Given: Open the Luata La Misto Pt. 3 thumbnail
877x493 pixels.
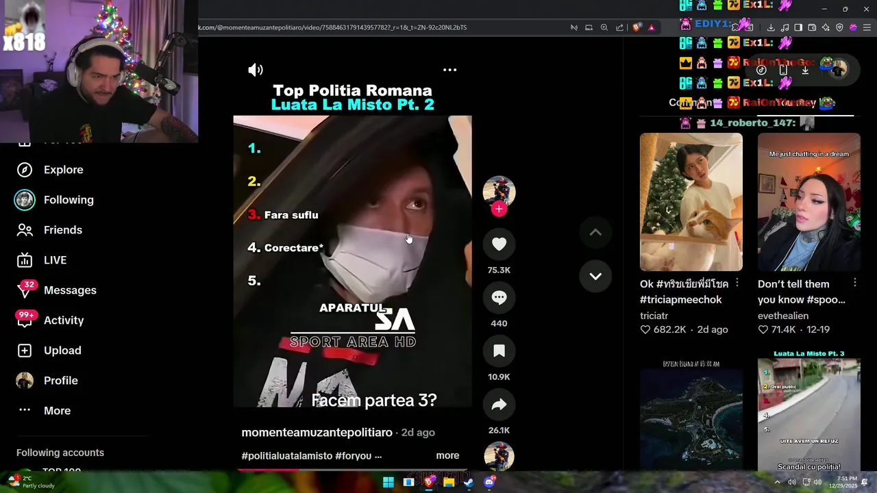Looking at the screenshot, I should [809, 414].
